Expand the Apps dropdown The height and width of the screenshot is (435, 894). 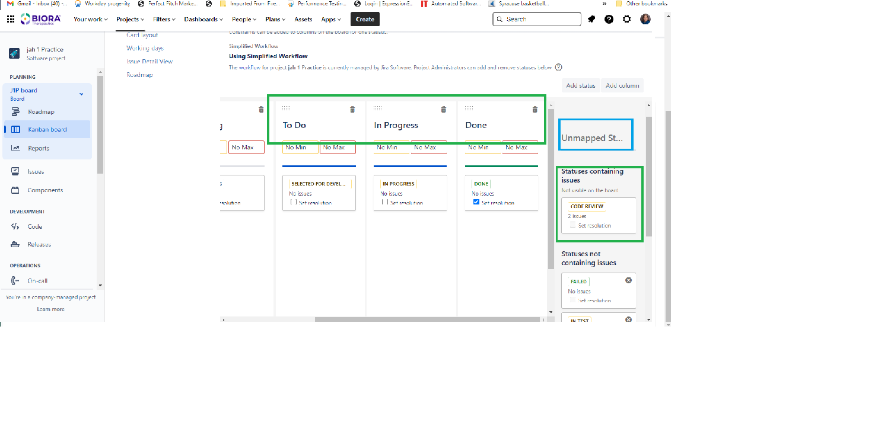pyautogui.click(x=332, y=19)
